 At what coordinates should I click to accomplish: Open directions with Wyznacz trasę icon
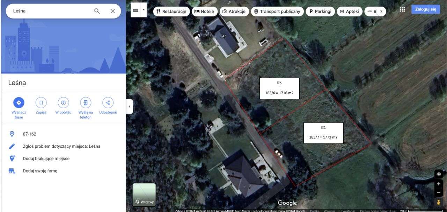click(x=19, y=103)
